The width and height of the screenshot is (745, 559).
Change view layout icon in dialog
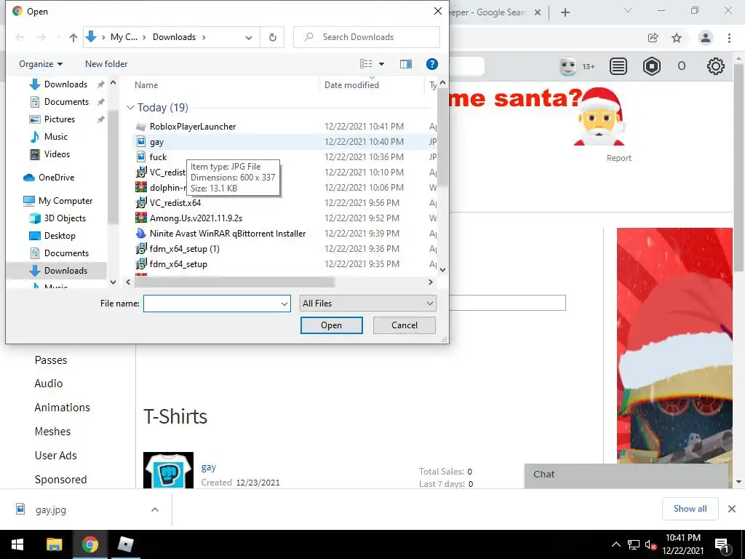(x=366, y=64)
